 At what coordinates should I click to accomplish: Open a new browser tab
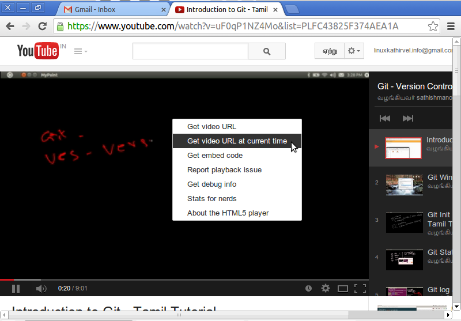(292, 9)
